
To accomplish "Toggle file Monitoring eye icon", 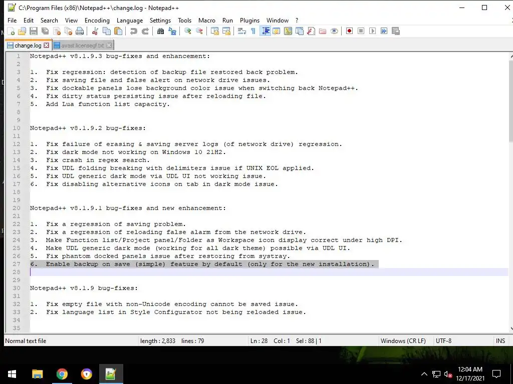I will (x=334, y=31).
